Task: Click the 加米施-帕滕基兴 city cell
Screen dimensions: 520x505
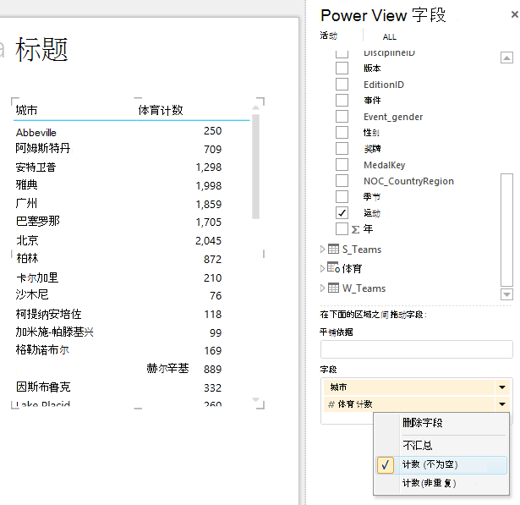Action: [55, 332]
